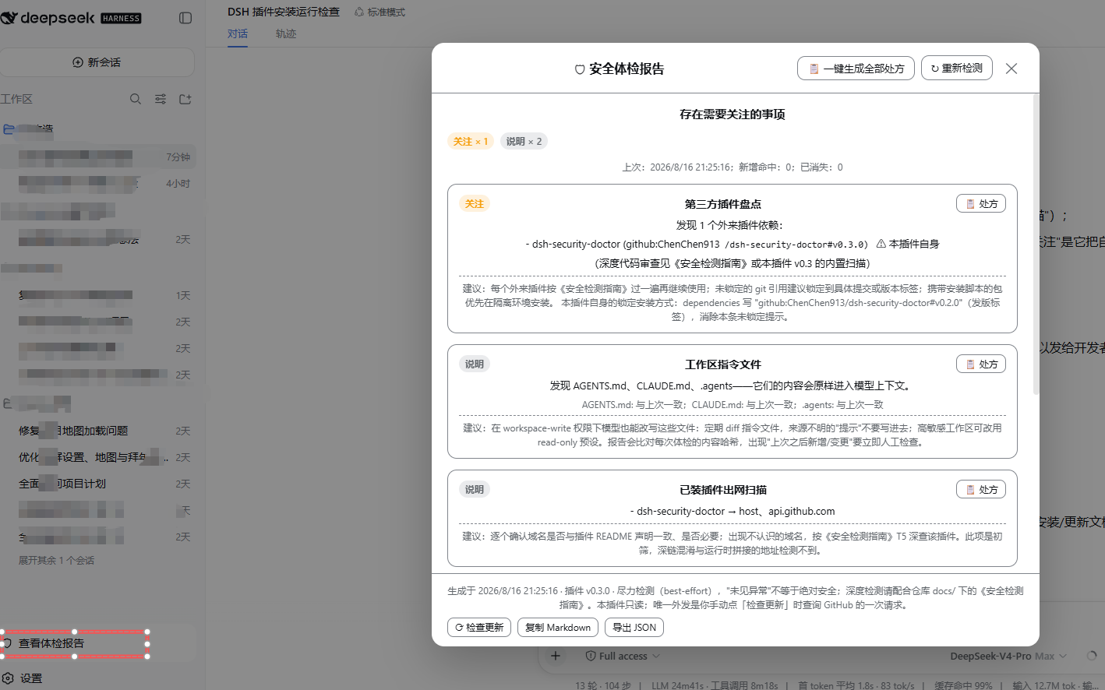The image size is (1105, 690).
Task: Expand 展开其余 1 个会话
Action: 56,560
